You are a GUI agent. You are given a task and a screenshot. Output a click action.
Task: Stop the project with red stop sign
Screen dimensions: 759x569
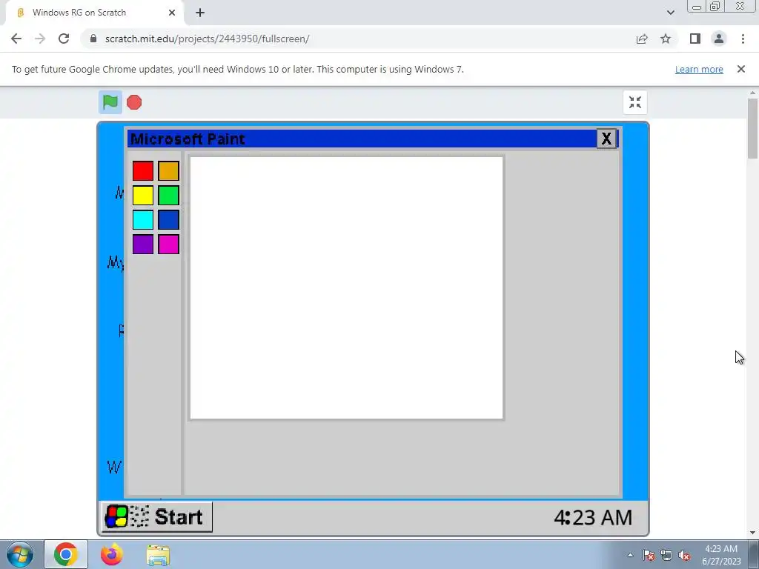click(x=134, y=102)
